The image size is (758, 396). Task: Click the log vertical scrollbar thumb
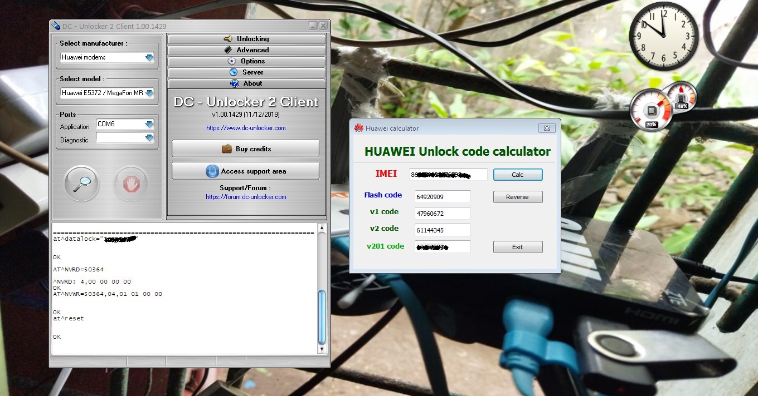pos(322,318)
